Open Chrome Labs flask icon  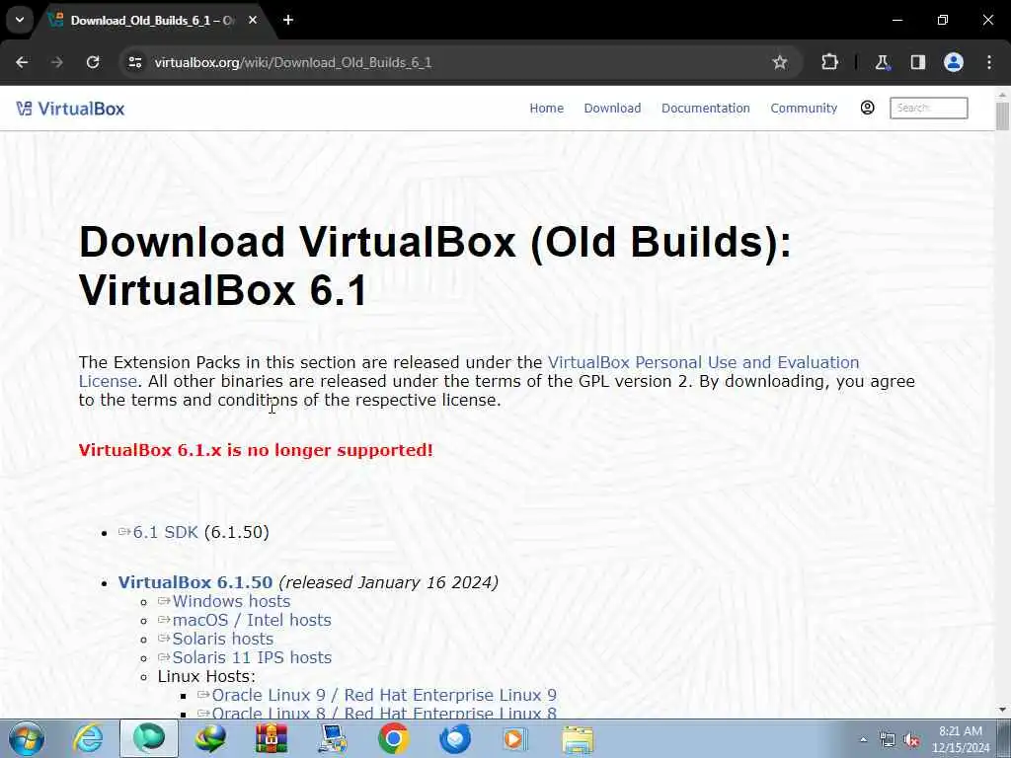click(882, 62)
